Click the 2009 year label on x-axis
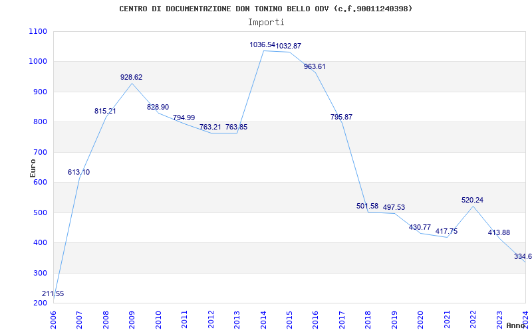 pyautogui.click(x=132, y=319)
